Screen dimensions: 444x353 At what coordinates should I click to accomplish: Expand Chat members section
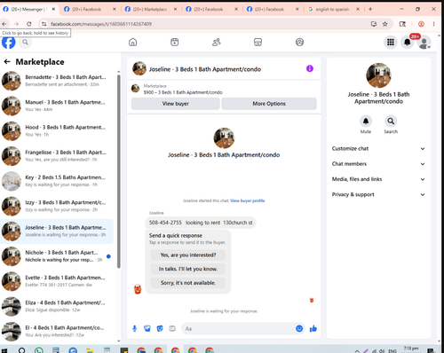378,164
